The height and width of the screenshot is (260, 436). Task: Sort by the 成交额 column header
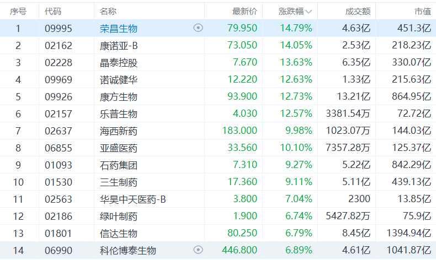tap(358, 12)
